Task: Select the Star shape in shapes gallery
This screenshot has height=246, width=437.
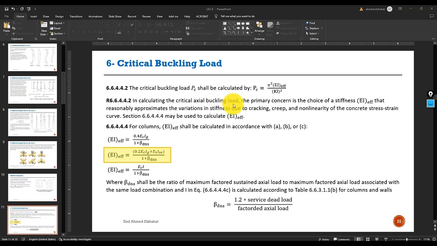Action: coord(248,33)
